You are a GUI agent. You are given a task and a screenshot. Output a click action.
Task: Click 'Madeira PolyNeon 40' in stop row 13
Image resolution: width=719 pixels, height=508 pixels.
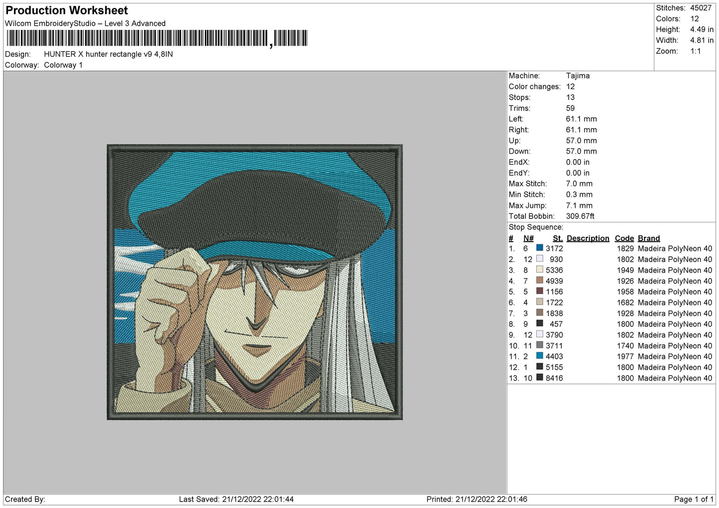click(x=675, y=378)
